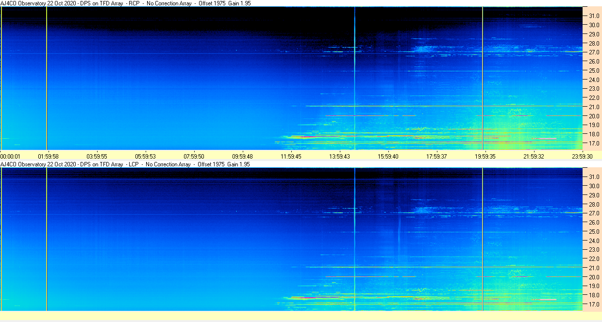This screenshot has height=322, width=602.
Task: Select the 05:59:53 time axis label
Action: [x=146, y=156]
